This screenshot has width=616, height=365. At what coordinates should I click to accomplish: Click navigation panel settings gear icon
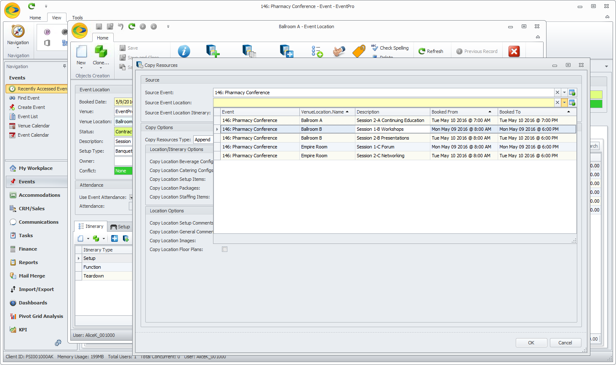click(58, 343)
